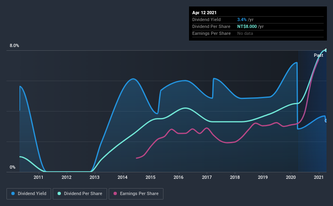Click the Dividend Per Share tooltip row label
333x206 pixels.
click(211, 26)
